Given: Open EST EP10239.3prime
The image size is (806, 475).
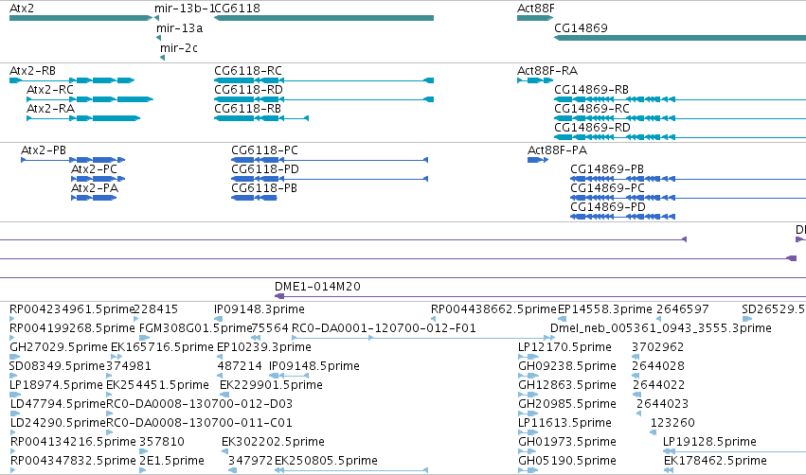Looking at the screenshot, I should 263,347.
